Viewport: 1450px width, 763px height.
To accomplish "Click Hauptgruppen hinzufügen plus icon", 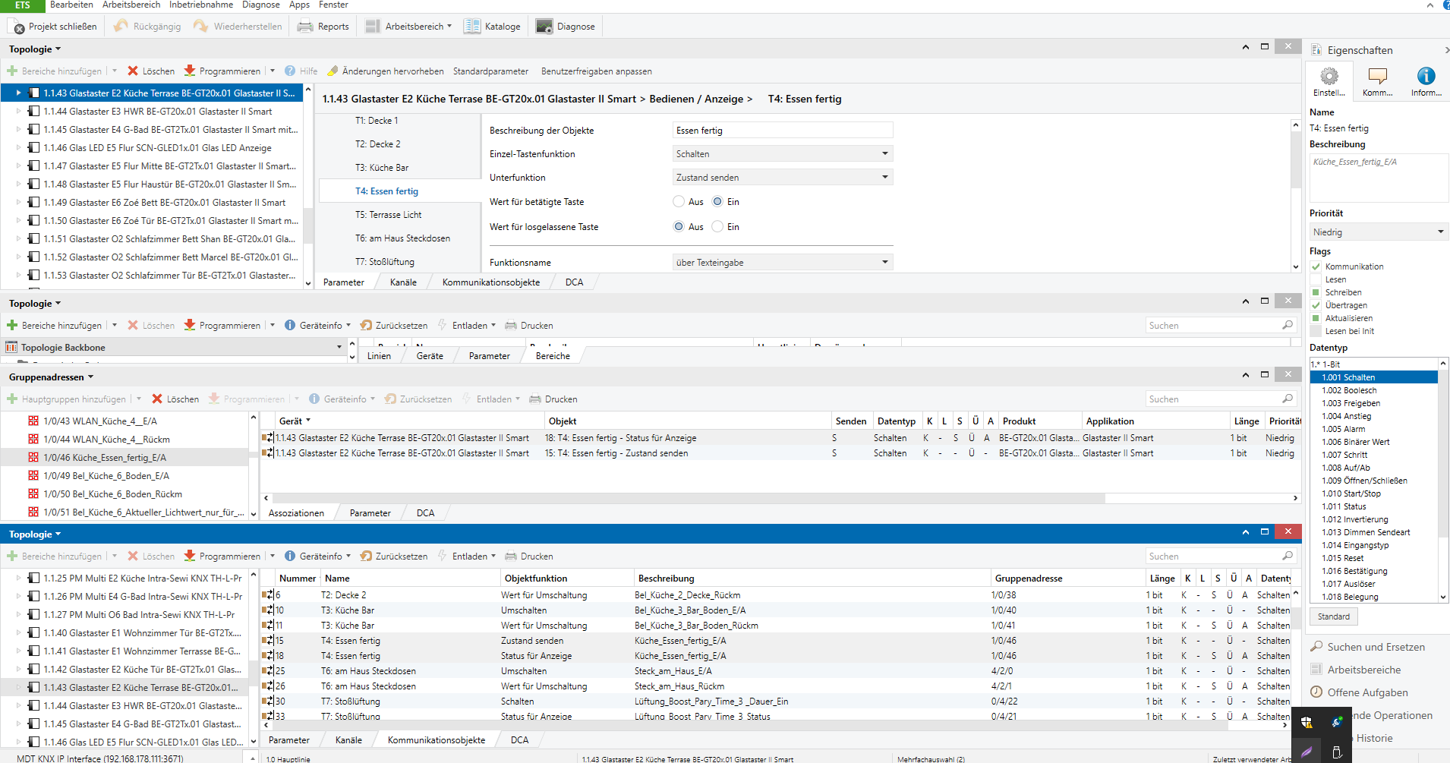I will click(12, 399).
